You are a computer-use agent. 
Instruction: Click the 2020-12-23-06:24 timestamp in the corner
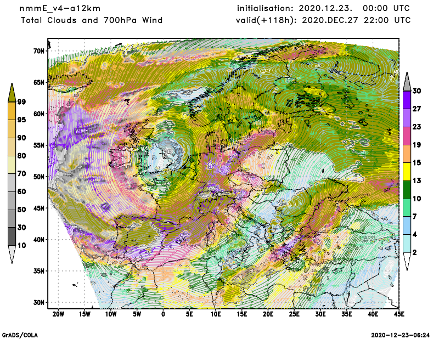pyautogui.click(x=401, y=334)
